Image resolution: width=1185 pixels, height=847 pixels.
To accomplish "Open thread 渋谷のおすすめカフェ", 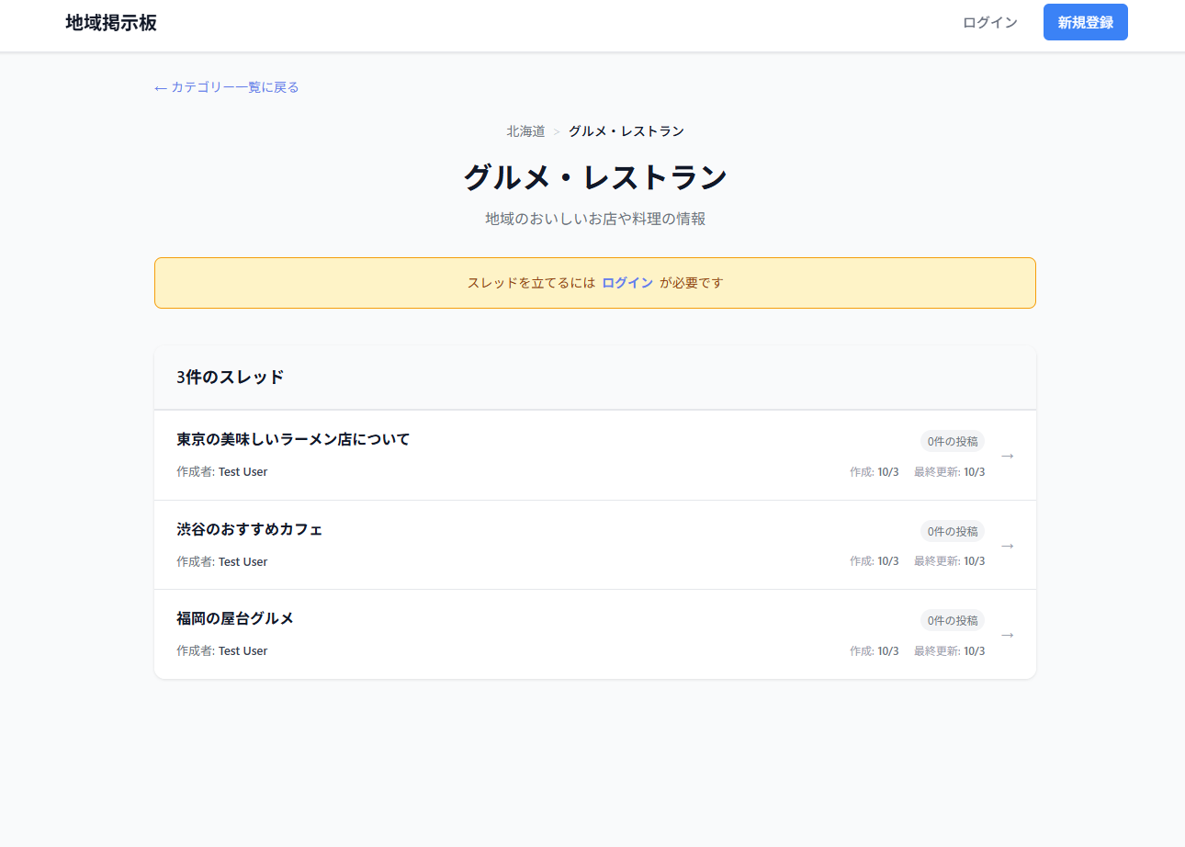I will 249,529.
